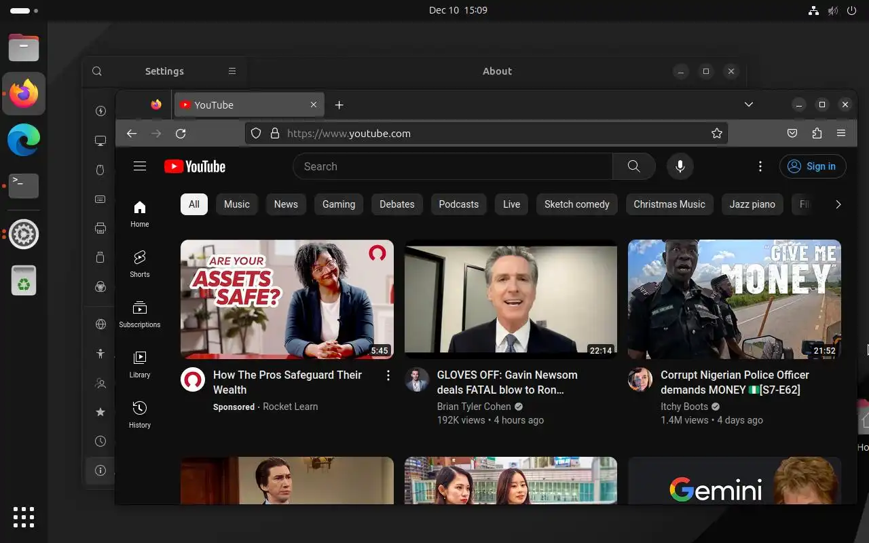Click the tracking protection shield icon
869x543 pixels.
pos(256,134)
